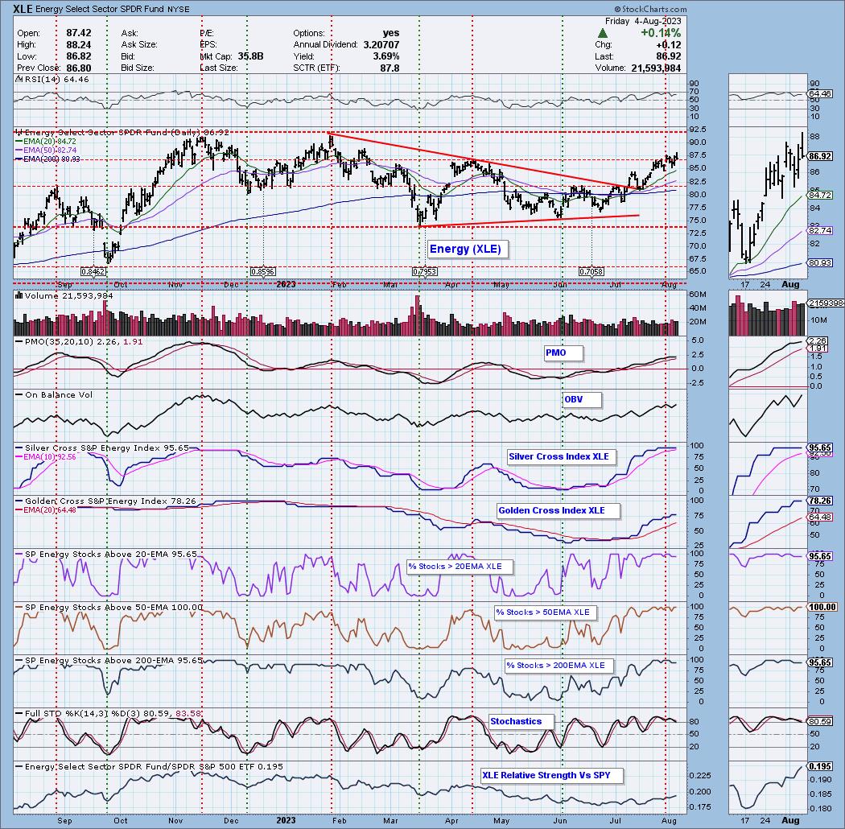Click the 78.26 Golden Cross value tag
845x829 pixels.
pos(820,501)
